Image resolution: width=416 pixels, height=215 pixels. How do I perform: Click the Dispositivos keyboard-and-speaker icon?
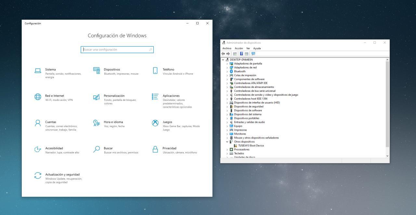tap(97, 71)
